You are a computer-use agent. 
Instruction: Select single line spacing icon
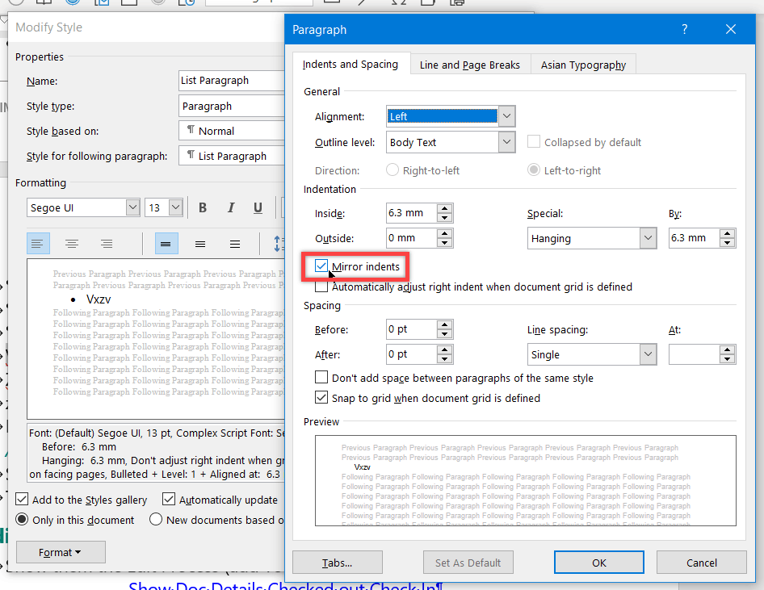coord(166,244)
